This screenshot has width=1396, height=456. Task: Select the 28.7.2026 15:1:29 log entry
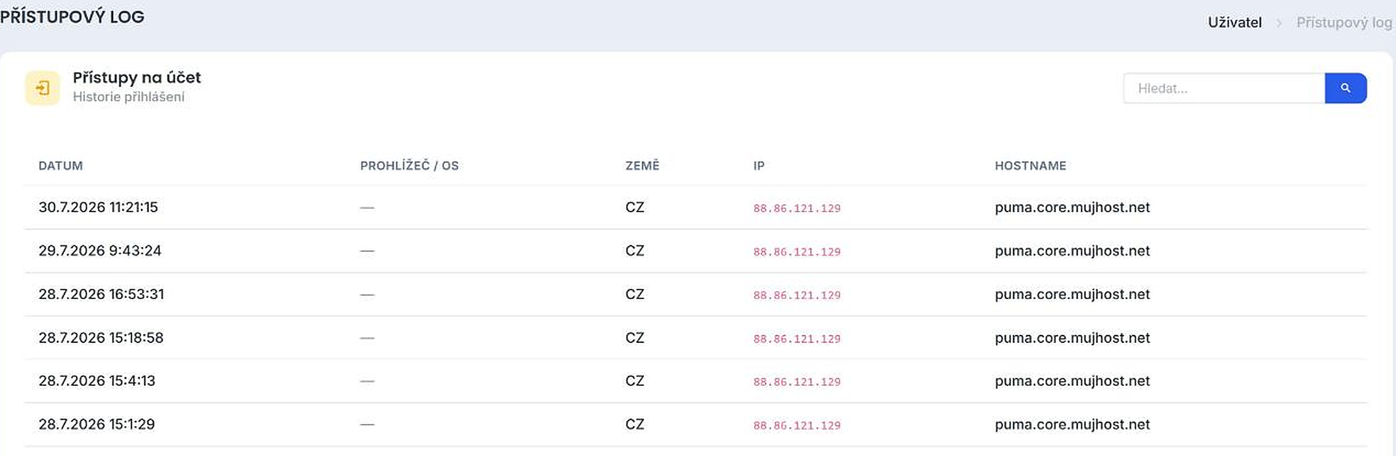pyautogui.click(x=696, y=425)
